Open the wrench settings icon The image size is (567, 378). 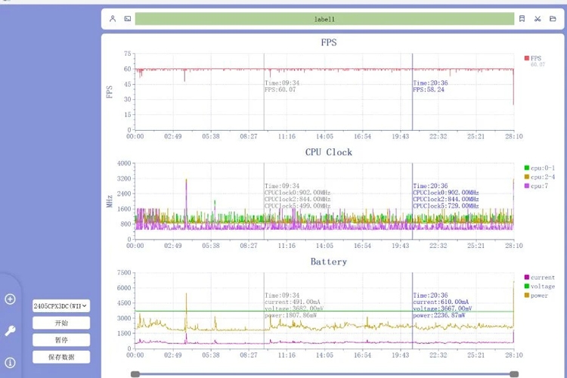pyautogui.click(x=10, y=330)
